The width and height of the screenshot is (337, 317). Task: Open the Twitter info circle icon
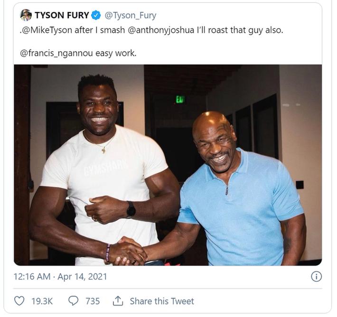[x=316, y=276]
